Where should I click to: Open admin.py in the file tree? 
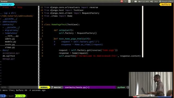[10, 39]
